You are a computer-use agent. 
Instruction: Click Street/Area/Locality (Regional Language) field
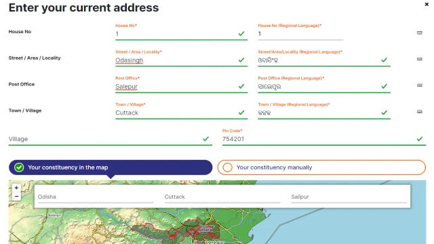click(324, 60)
